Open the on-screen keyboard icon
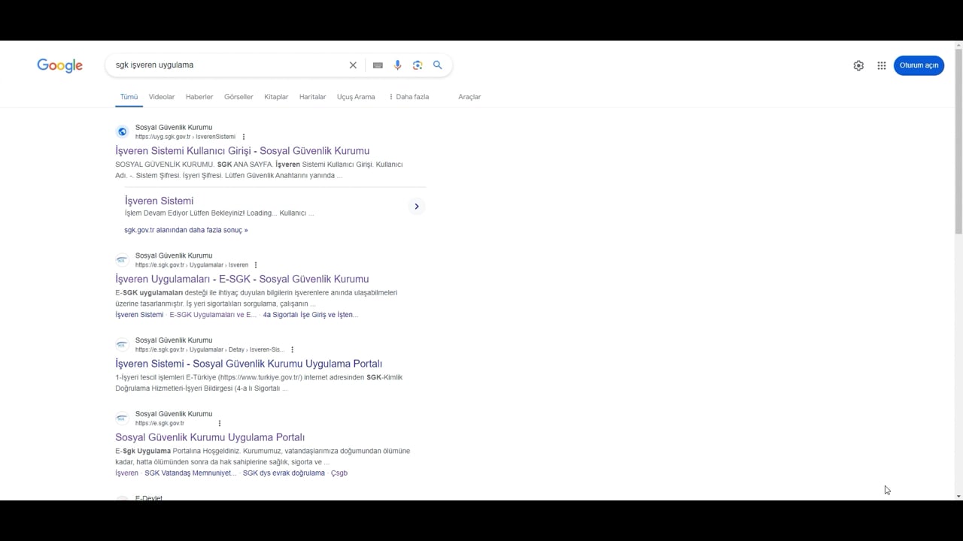The height and width of the screenshot is (541, 963). [x=378, y=65]
